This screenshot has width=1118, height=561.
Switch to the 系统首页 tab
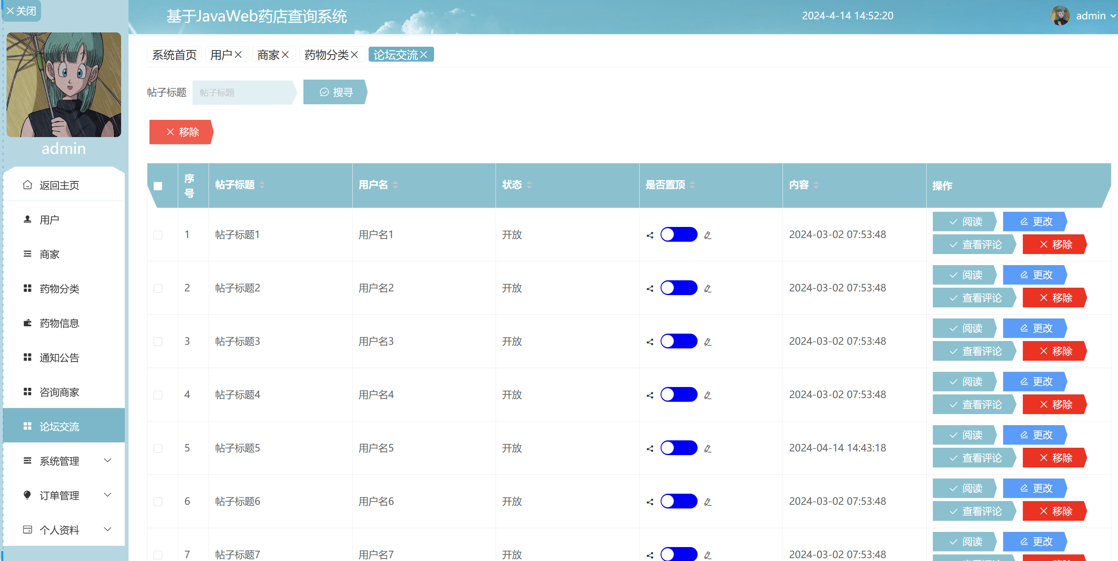pyautogui.click(x=174, y=55)
